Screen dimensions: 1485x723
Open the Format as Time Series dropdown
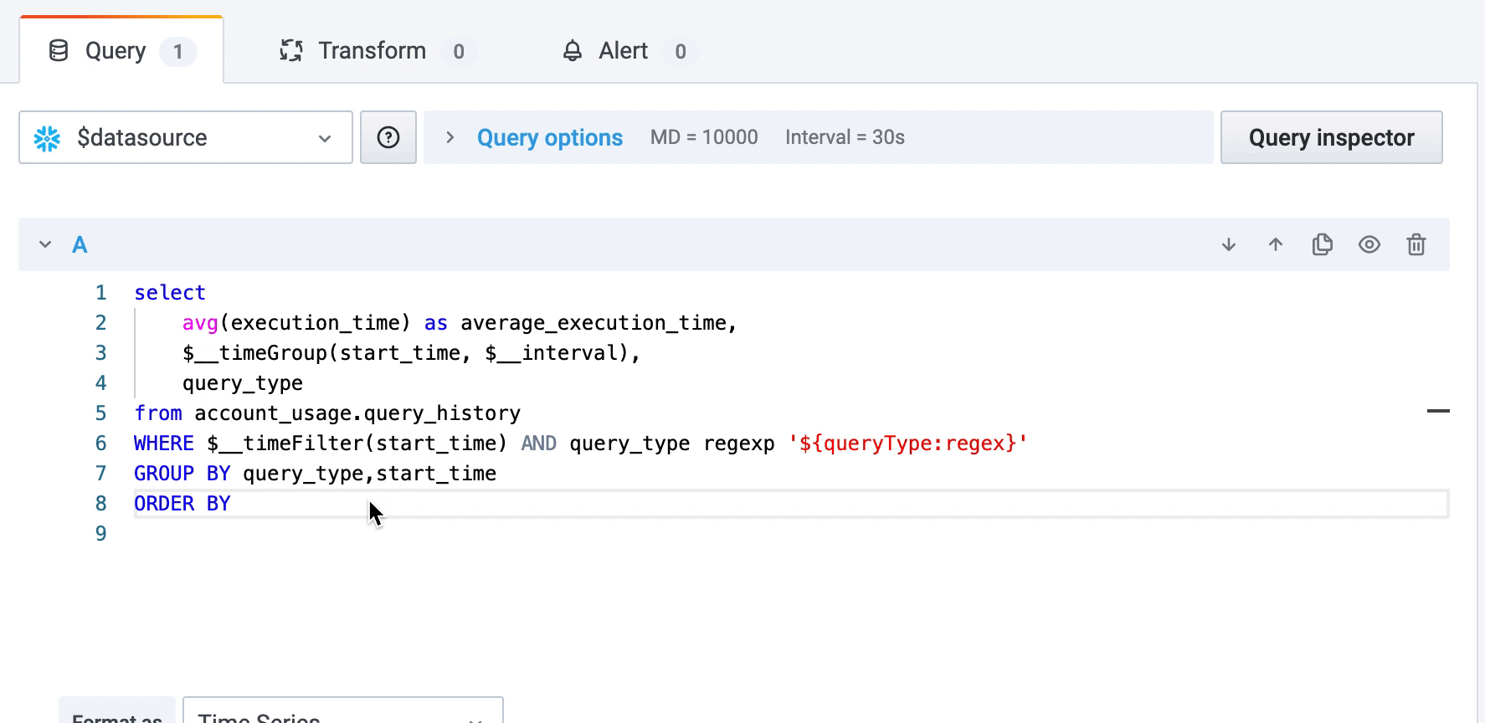[342, 713]
